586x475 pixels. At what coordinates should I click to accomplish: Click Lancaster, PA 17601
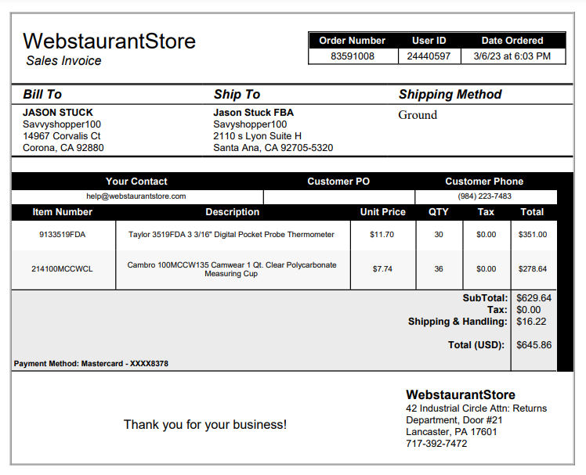(x=451, y=432)
